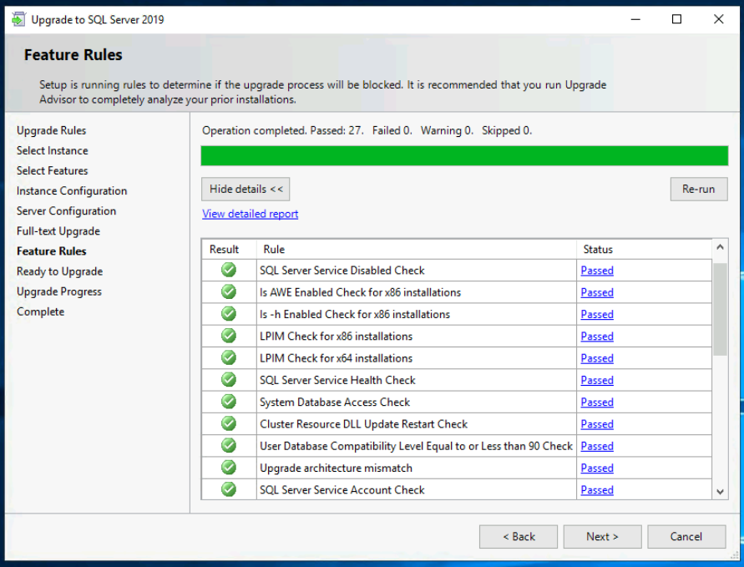744x567 pixels.
Task: Click rule text 'SQL Server Service Account Check'
Action: (342, 489)
